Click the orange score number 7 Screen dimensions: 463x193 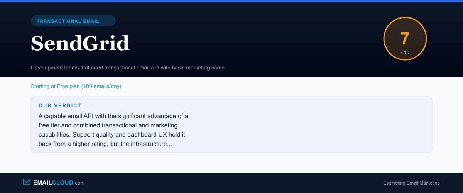pos(405,39)
